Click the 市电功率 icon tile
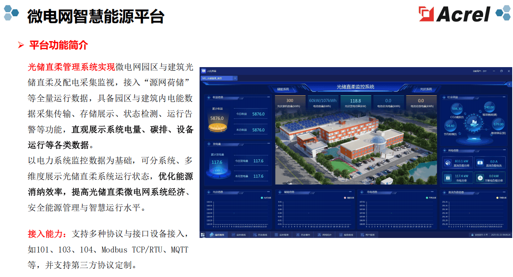The width and height of the screenshot is (513, 277). (x=447, y=178)
